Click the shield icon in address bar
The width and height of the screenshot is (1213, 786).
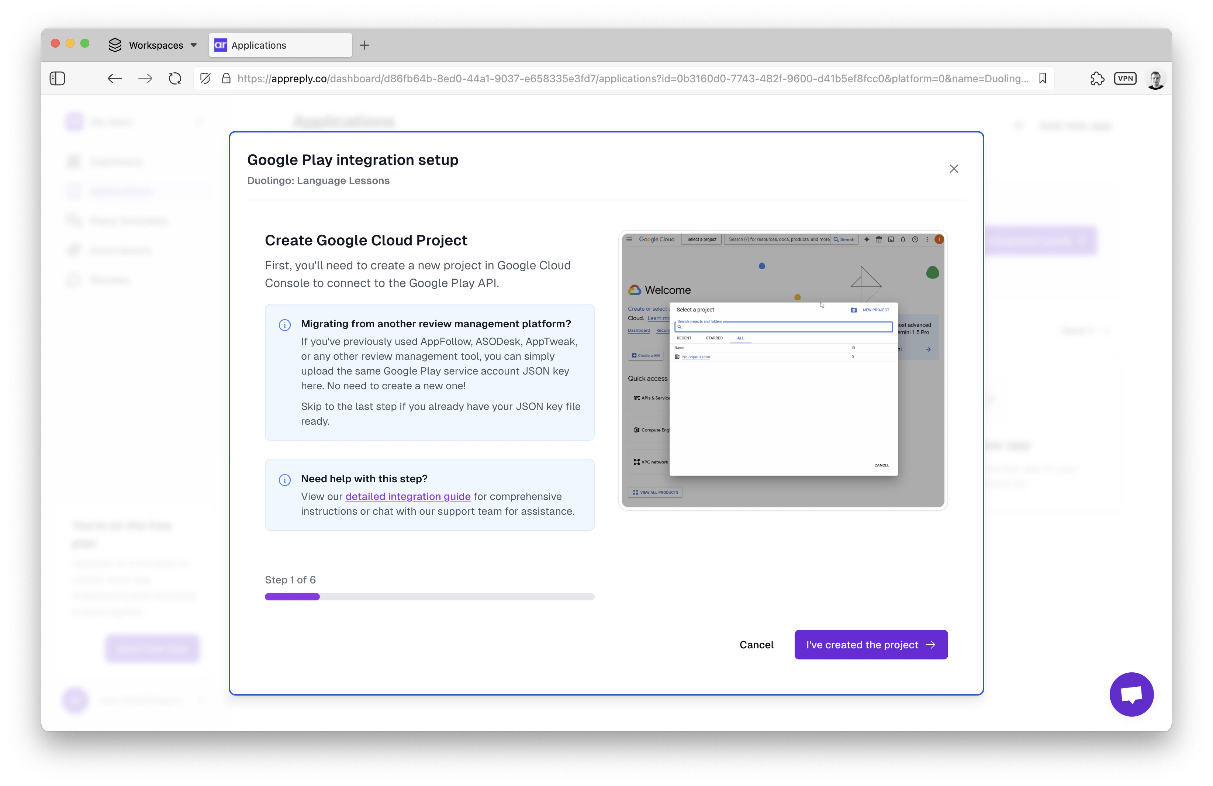[205, 79]
